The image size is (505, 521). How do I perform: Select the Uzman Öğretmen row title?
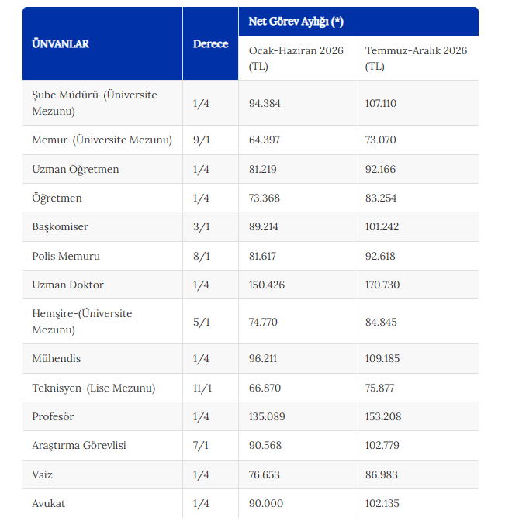tap(75, 169)
